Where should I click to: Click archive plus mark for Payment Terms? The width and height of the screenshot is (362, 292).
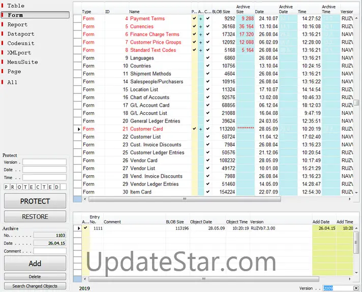tap(201, 19)
